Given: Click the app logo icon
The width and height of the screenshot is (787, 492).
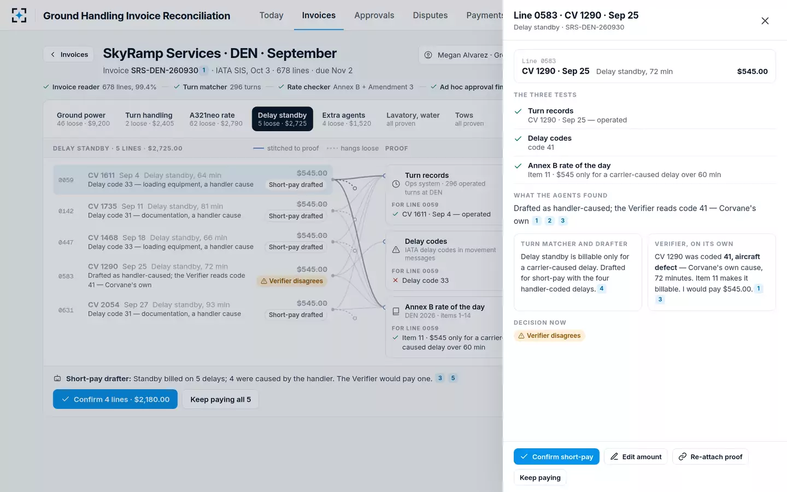Looking at the screenshot, I should [19, 15].
